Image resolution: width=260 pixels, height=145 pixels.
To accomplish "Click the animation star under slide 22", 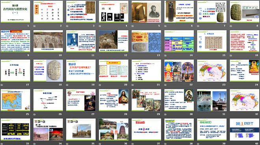I will [x=165, y=85].
